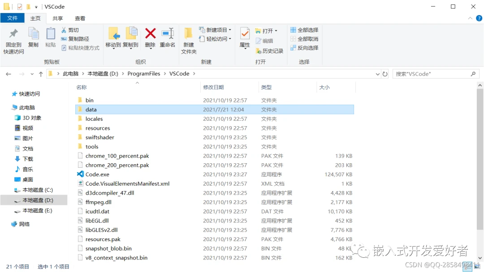Click Select none icon
The height and width of the screenshot is (272, 484).
click(x=293, y=39)
